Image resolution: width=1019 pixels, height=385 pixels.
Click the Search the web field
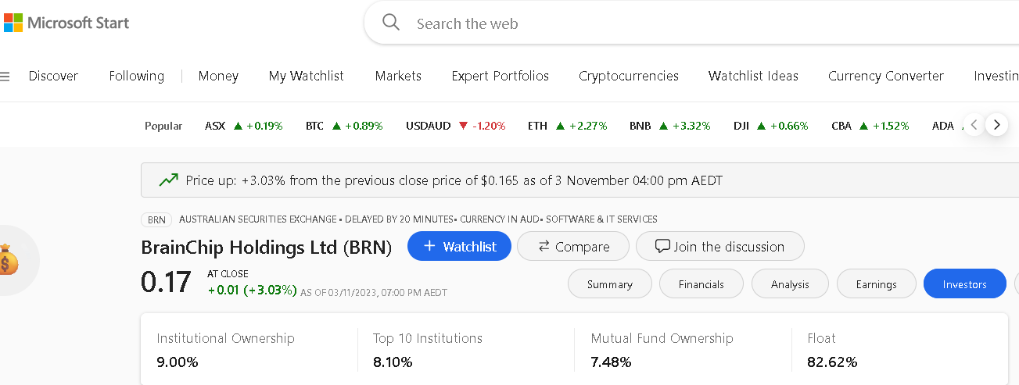tap(626, 23)
